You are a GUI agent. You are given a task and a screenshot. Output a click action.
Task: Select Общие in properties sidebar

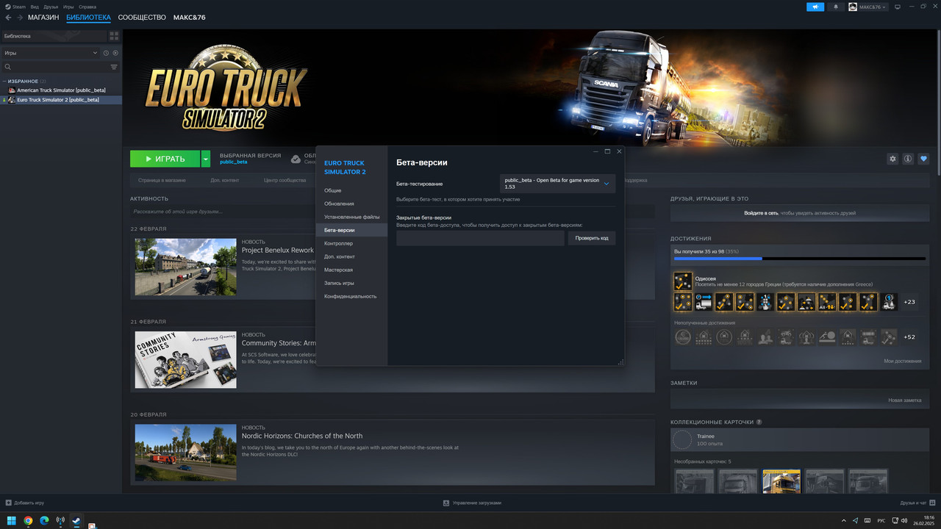[x=351, y=190]
